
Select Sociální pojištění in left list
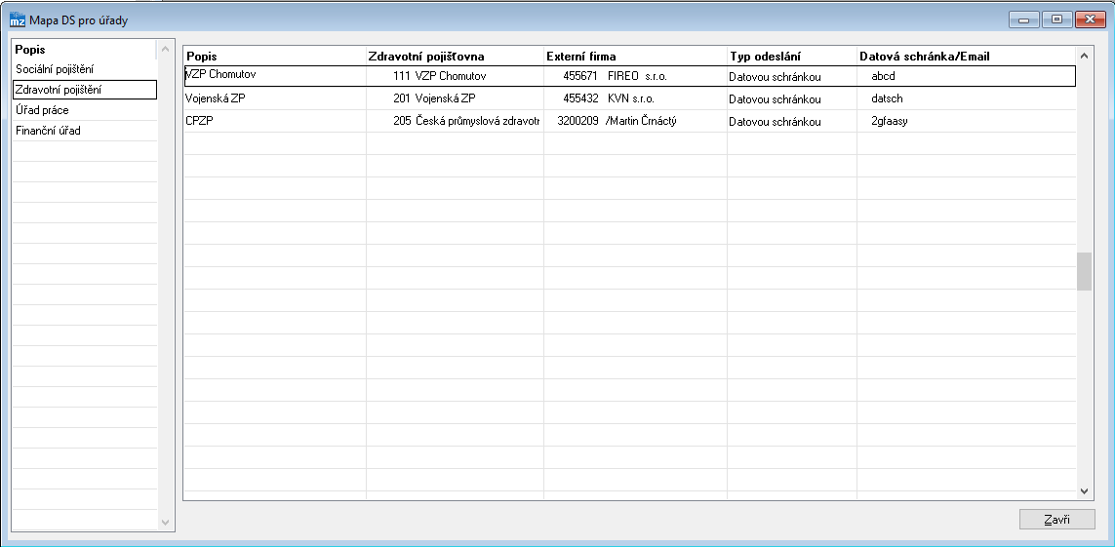coord(55,69)
